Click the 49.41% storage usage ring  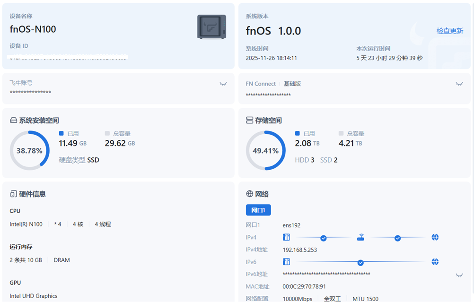[x=265, y=151]
